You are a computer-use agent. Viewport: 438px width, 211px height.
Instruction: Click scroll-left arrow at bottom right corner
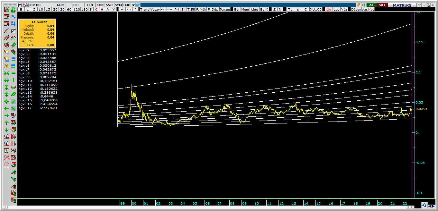(430, 206)
